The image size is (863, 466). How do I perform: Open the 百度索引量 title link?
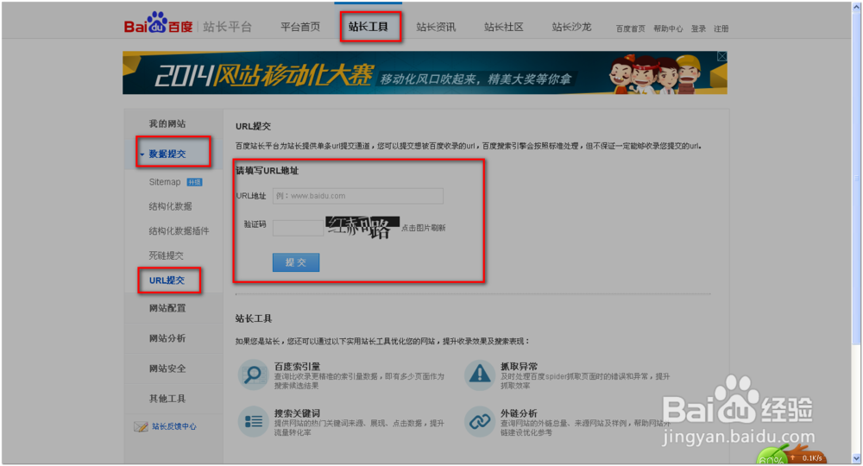point(297,367)
